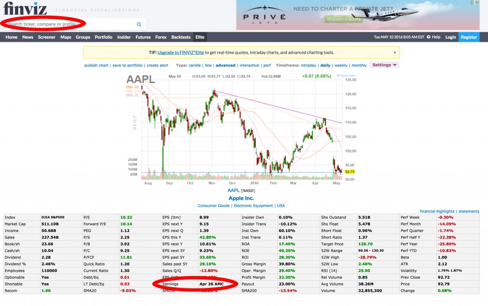Click the USA country link

281,205
